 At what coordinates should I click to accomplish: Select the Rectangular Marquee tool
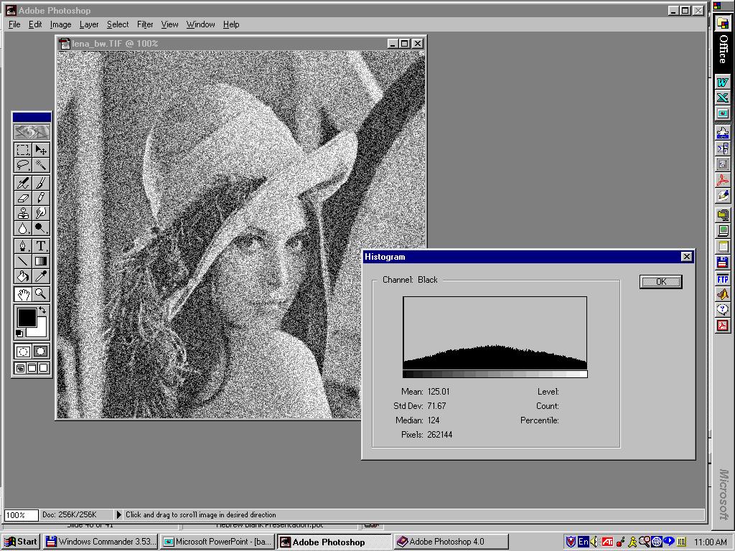coord(22,150)
